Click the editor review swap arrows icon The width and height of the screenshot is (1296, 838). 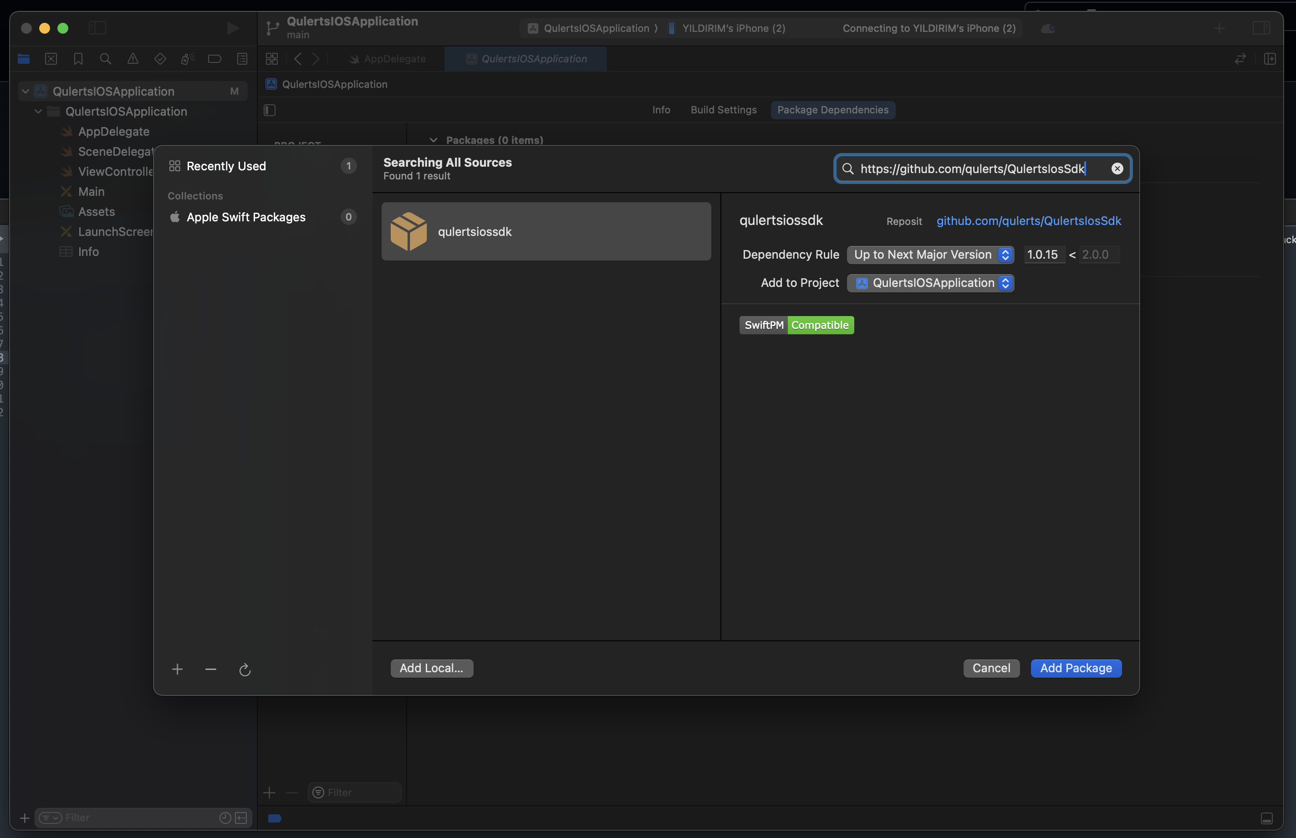click(x=1240, y=59)
